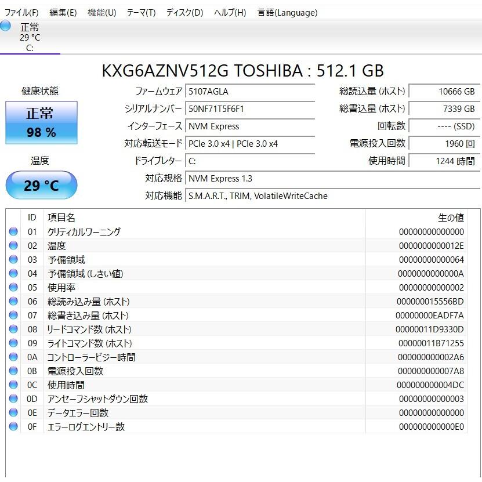The width and height of the screenshot is (482, 482).
Task: Click raw value 00000000EADF7A
Action: click(430, 316)
